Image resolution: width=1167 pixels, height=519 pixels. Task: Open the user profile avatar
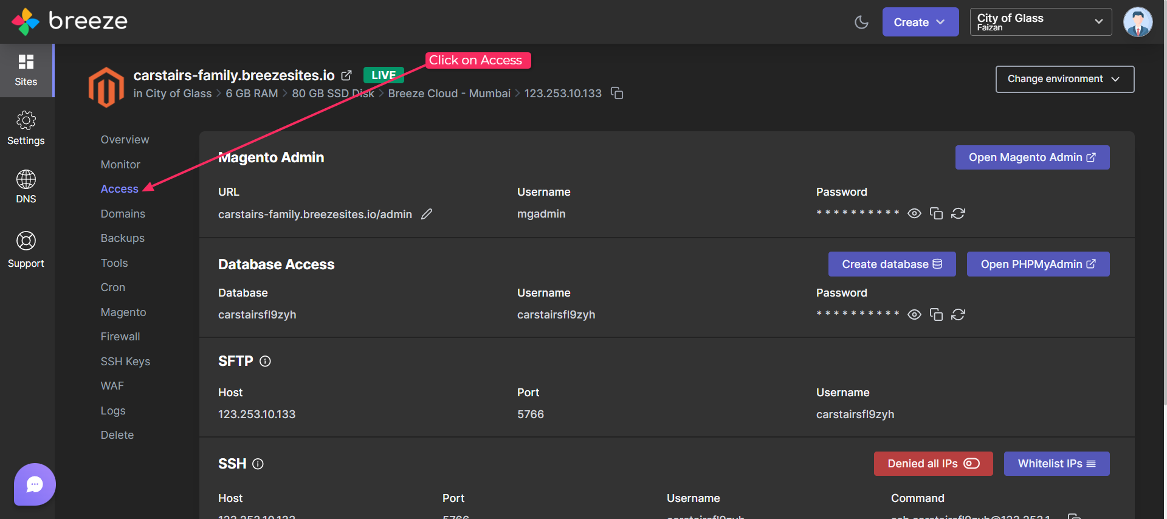pyautogui.click(x=1138, y=22)
